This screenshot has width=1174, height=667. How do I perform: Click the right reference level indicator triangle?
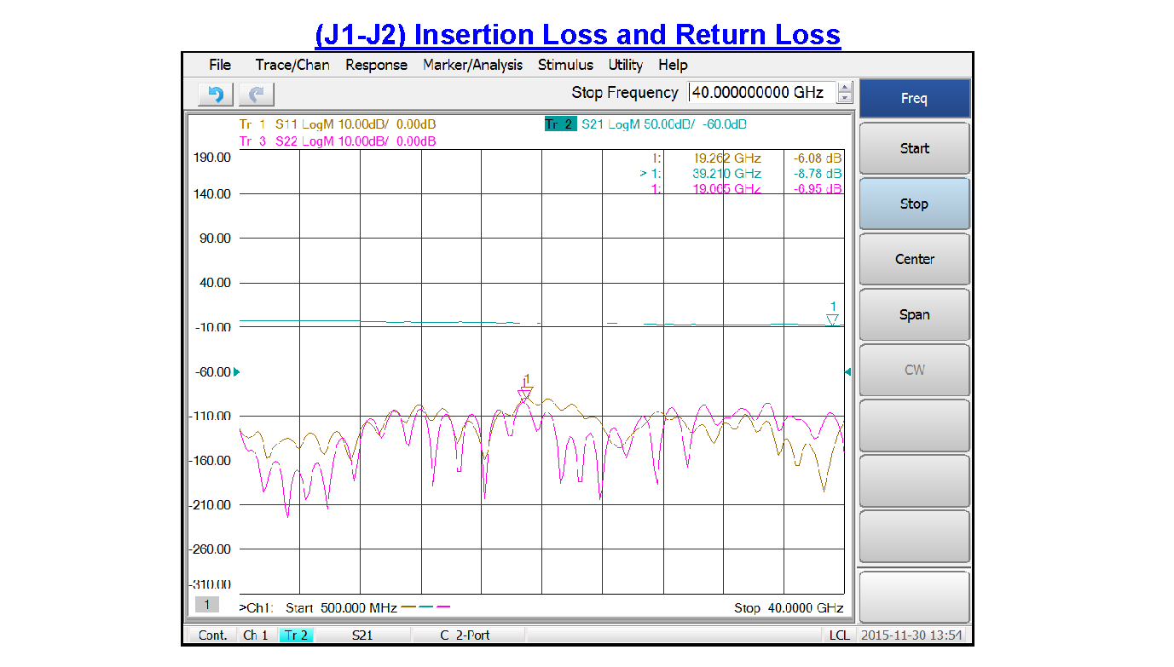[847, 372]
